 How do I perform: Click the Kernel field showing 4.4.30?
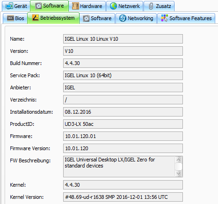pos(123,185)
